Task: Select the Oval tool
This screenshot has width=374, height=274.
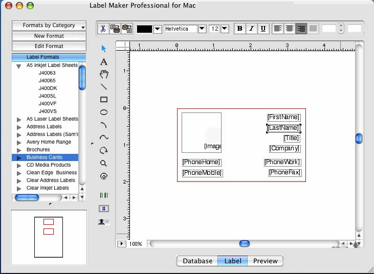Action: tap(104, 112)
